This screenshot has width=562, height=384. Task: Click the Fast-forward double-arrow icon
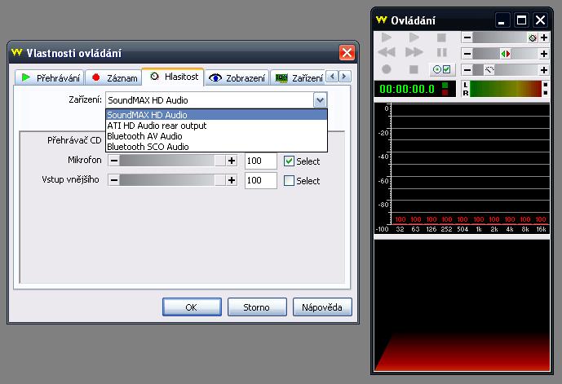(x=414, y=52)
